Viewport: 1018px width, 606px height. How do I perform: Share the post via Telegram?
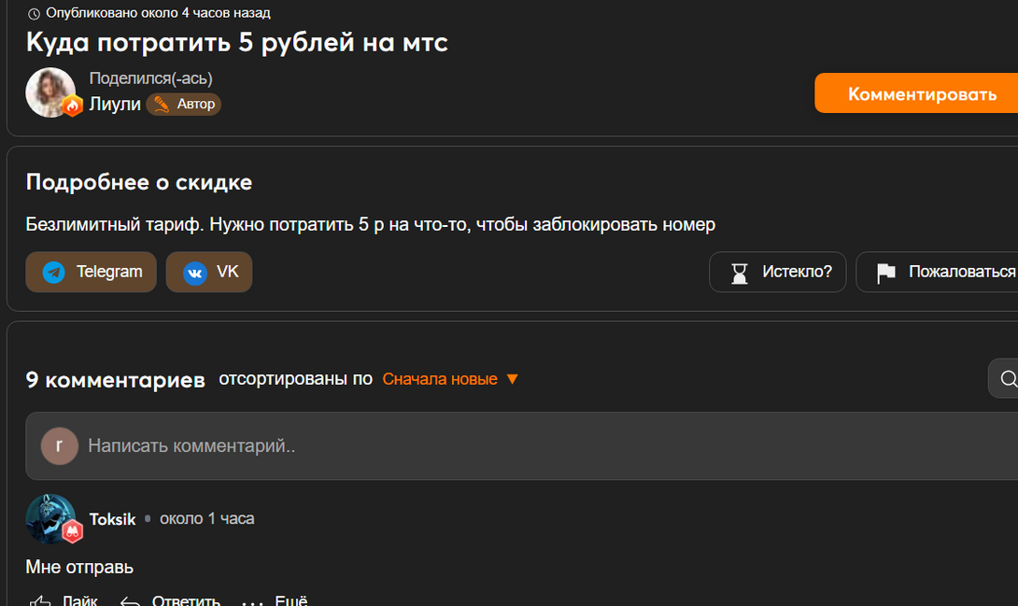[x=91, y=272]
